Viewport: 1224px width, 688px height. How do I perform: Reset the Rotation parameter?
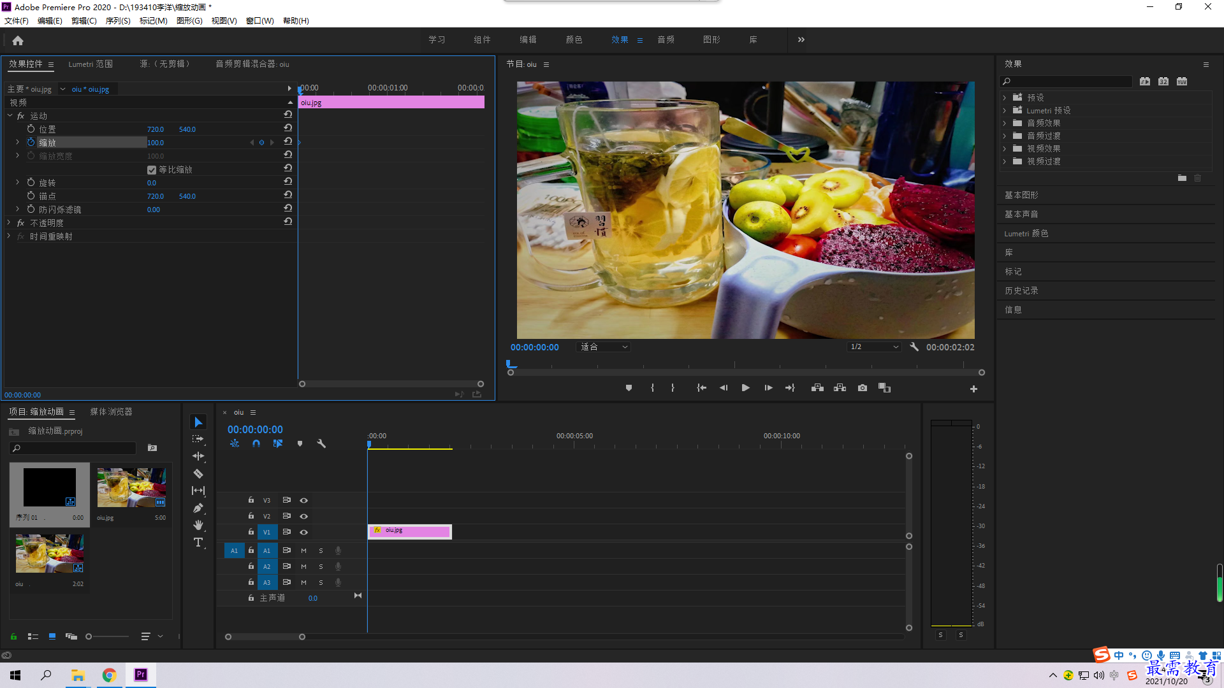pos(288,182)
